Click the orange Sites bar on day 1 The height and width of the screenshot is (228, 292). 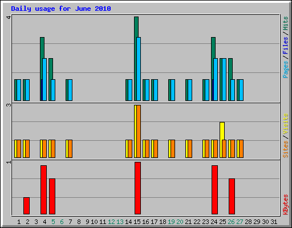click(19, 149)
